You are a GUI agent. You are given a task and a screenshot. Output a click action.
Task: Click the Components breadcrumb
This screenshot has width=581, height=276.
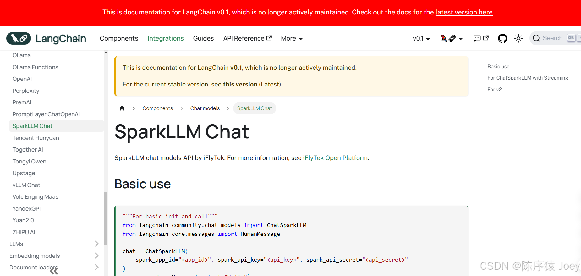[158, 108]
